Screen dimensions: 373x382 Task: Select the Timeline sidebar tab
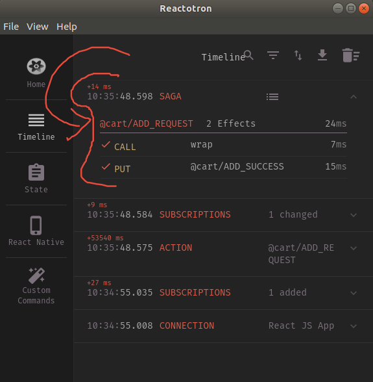pos(36,126)
